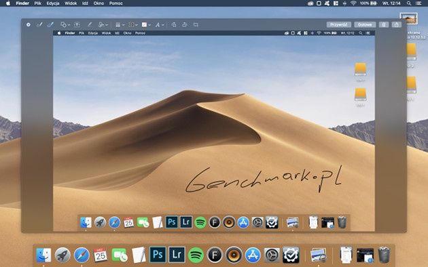
Task: Activate the Crop tool in markup toolbar
Action: [196, 25]
